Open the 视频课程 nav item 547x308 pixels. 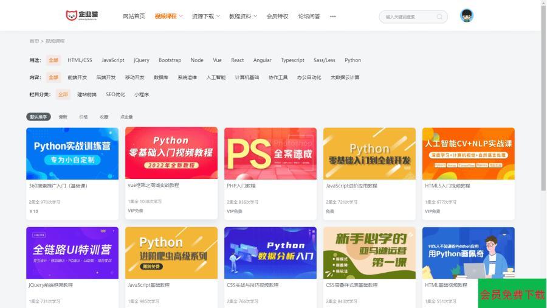166,16
